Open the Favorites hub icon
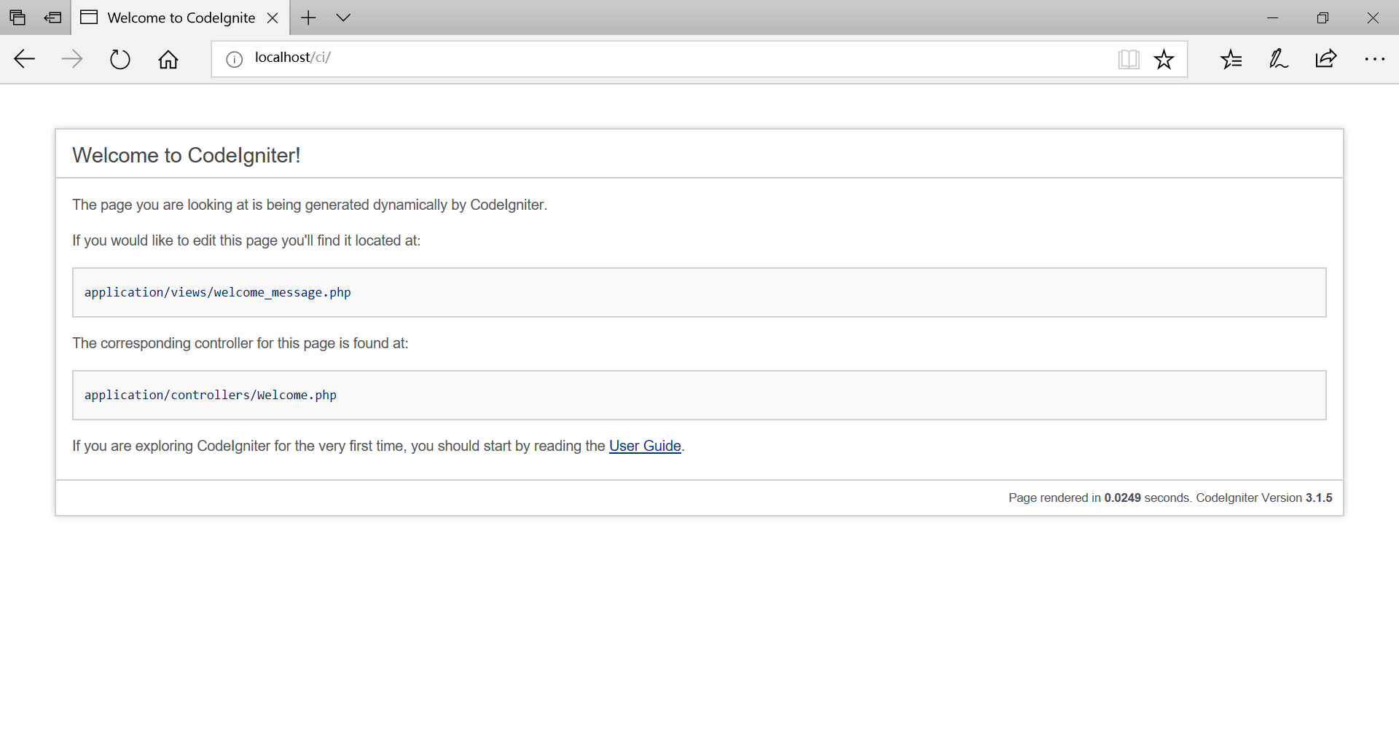Viewport: 1399px width, 743px height. (1231, 59)
